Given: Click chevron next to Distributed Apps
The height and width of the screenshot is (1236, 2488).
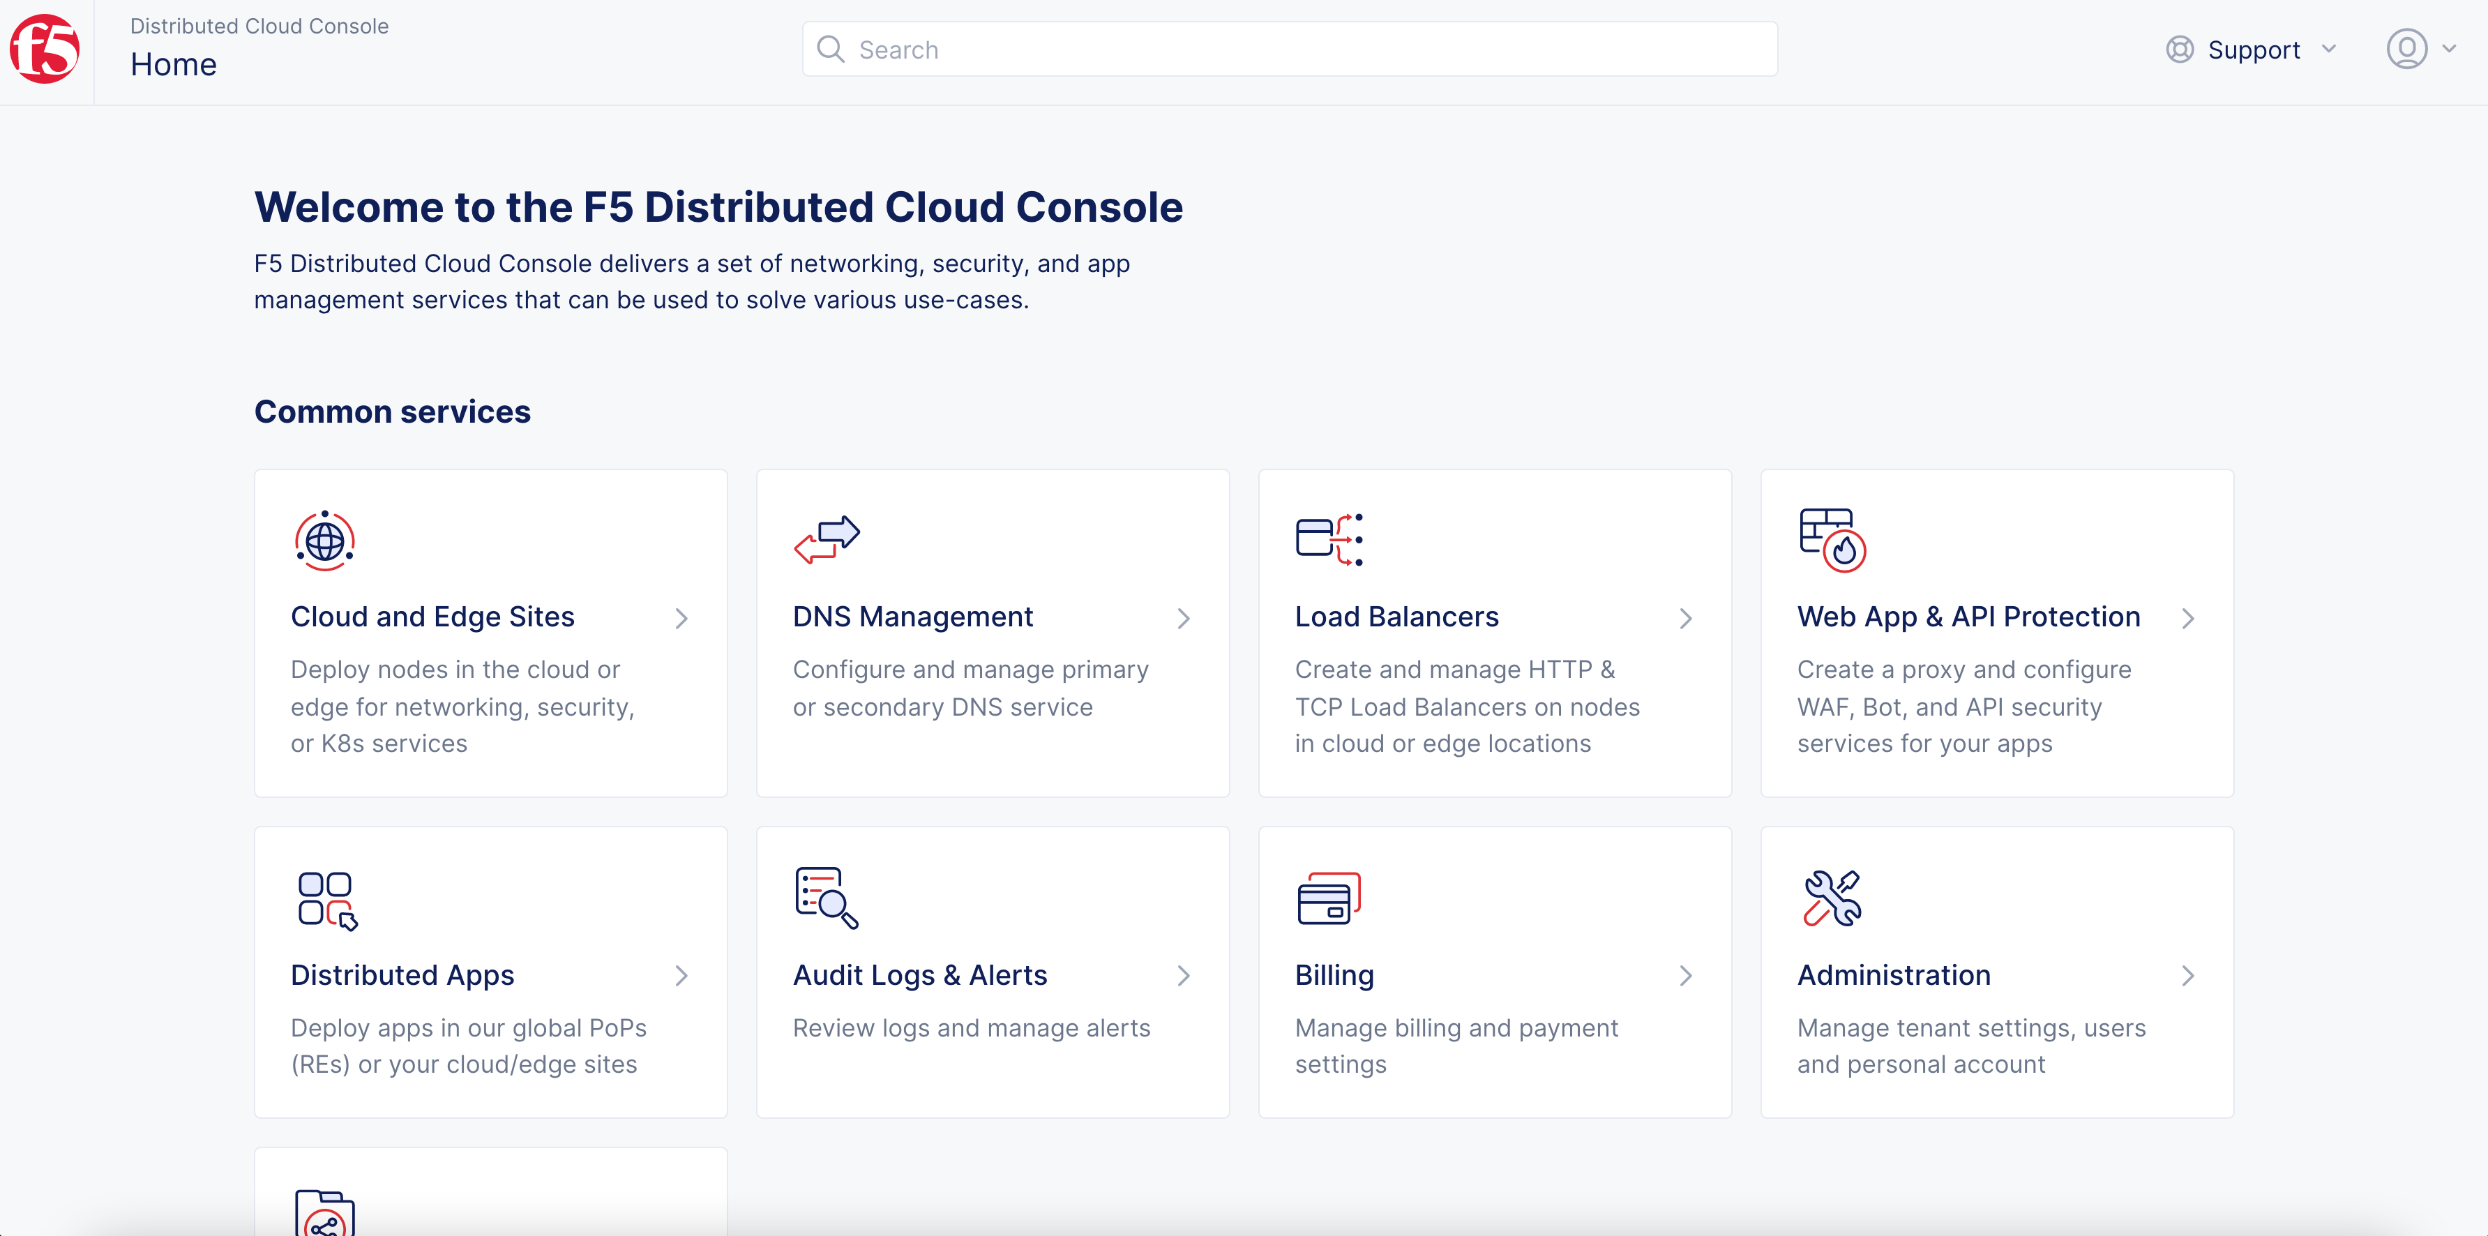Looking at the screenshot, I should 682,977.
